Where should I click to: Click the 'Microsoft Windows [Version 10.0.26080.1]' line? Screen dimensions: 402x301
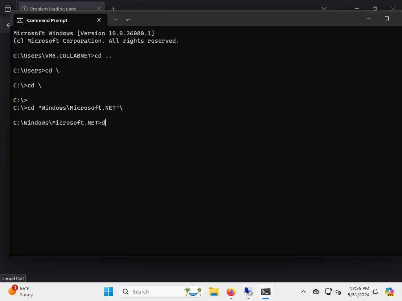(84, 33)
